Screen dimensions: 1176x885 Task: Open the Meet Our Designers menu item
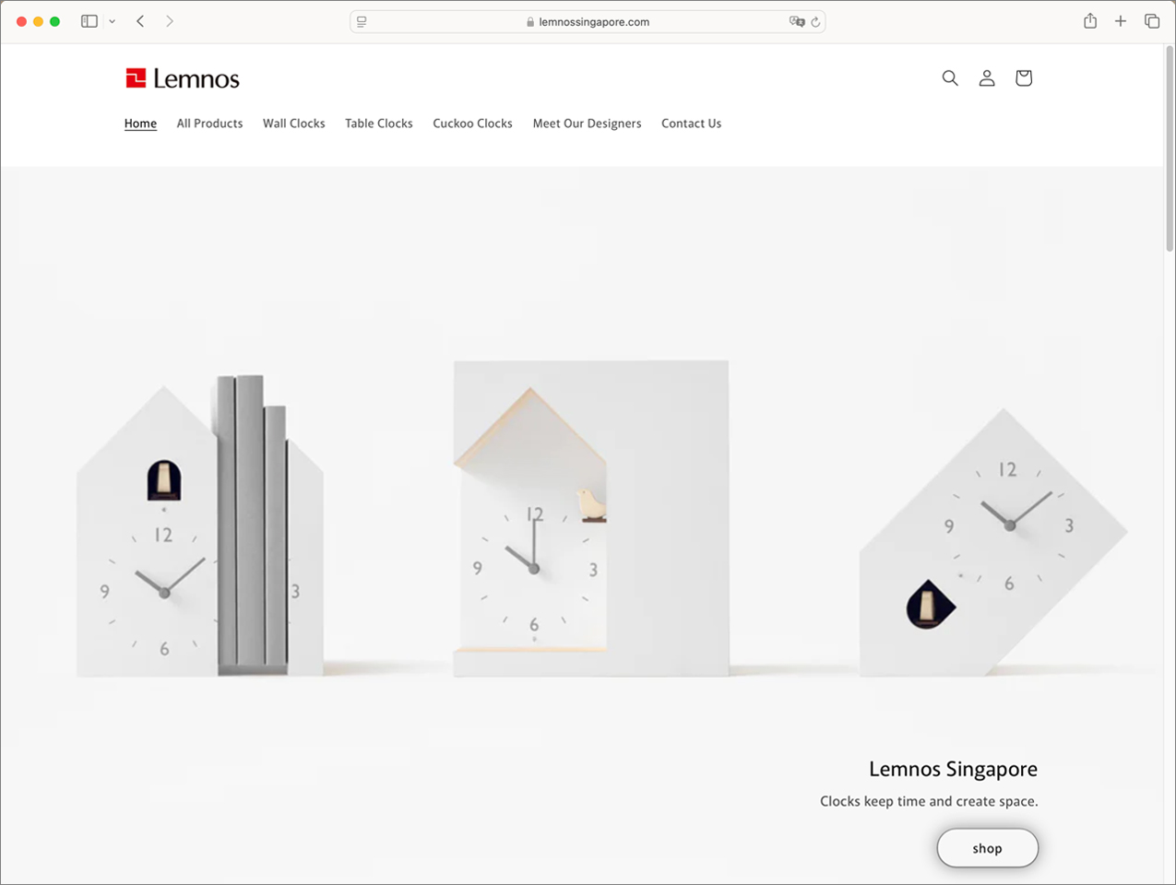coord(587,124)
